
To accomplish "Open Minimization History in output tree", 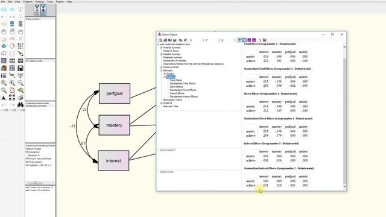I will (x=172, y=100).
